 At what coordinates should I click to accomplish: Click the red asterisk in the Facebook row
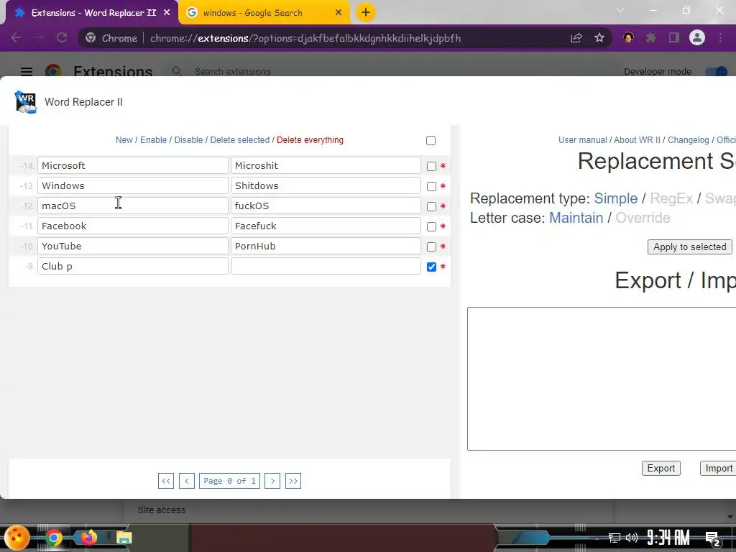[x=443, y=226]
